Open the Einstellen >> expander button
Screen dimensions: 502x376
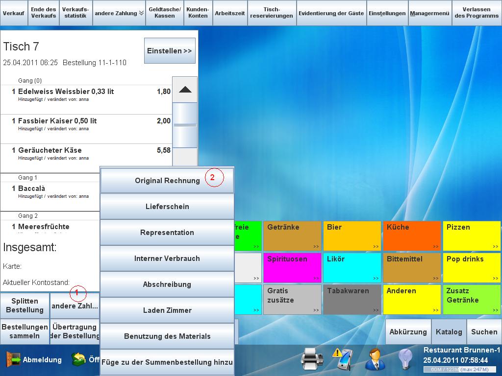(x=170, y=51)
